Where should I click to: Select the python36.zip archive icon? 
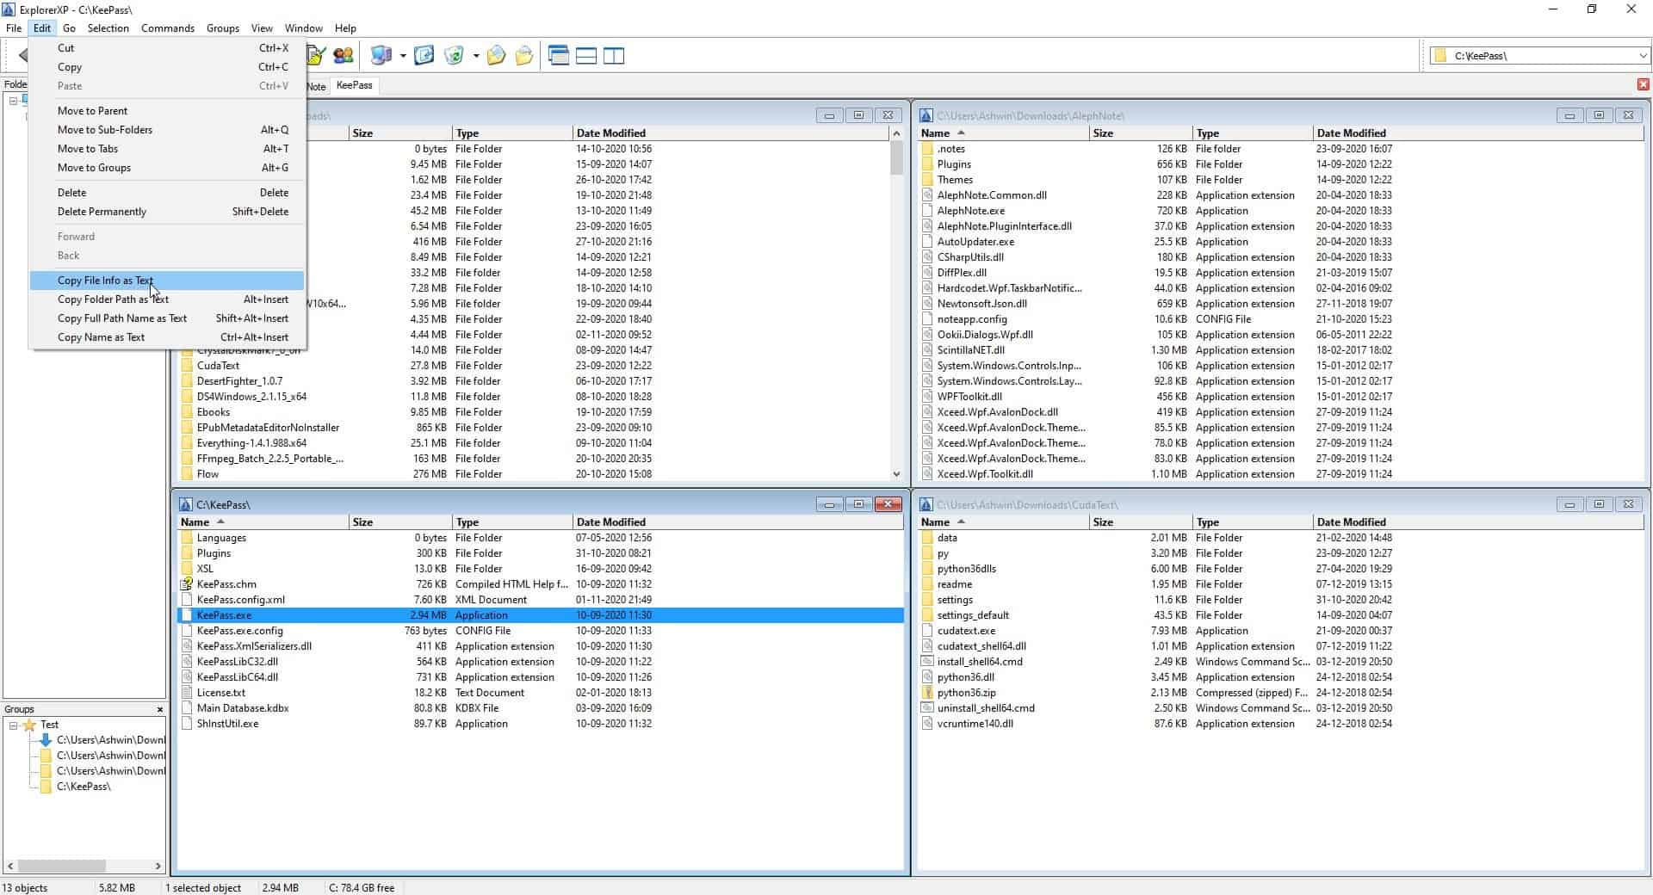(927, 693)
